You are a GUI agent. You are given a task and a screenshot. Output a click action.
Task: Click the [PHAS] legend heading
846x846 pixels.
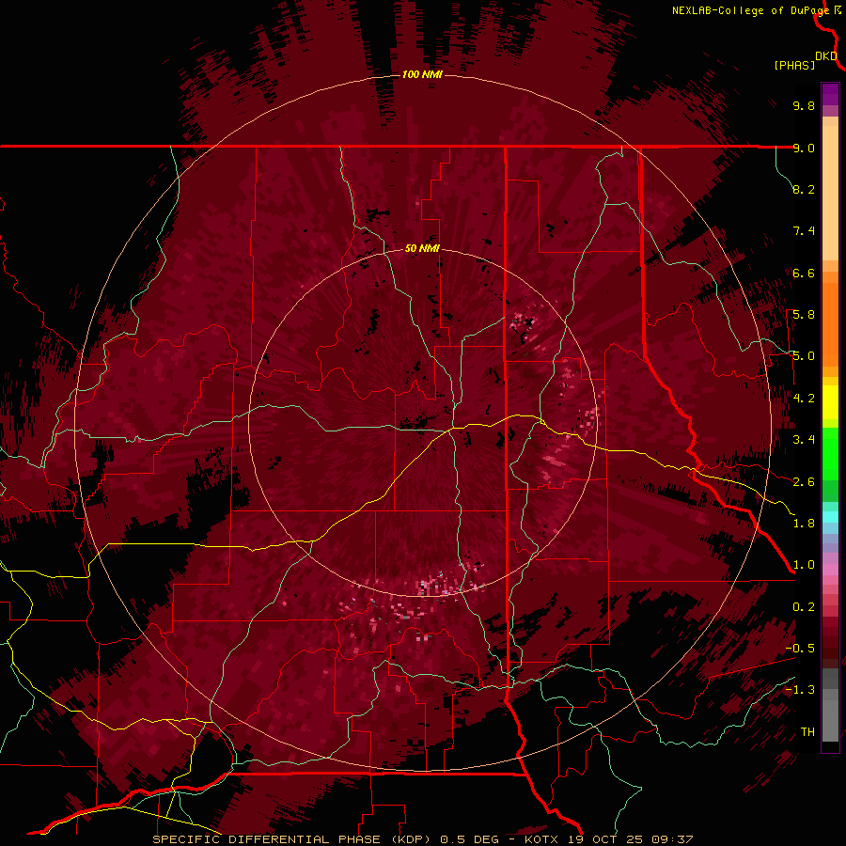tap(794, 65)
